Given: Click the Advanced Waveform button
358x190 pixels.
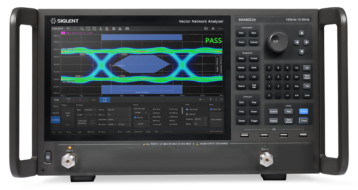Looking at the screenshot, I should coord(82,122).
